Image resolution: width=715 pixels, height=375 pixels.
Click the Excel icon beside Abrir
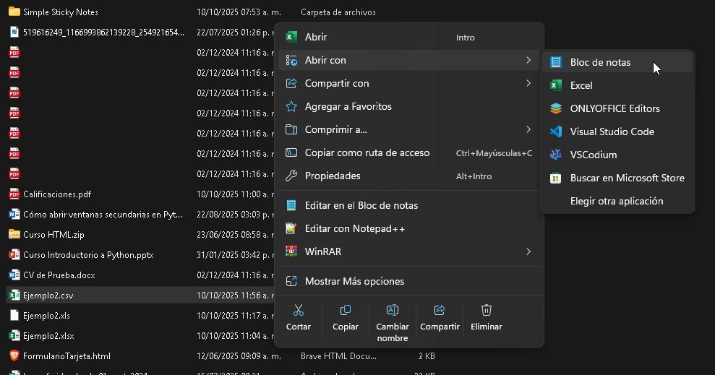291,37
